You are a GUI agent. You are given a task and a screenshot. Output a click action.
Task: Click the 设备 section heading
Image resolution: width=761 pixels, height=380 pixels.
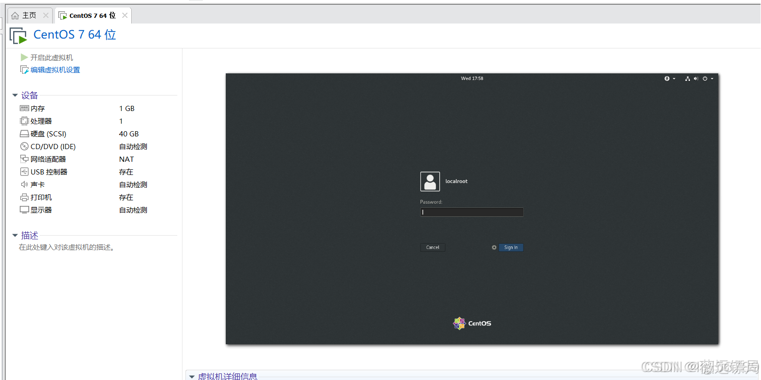coord(30,95)
